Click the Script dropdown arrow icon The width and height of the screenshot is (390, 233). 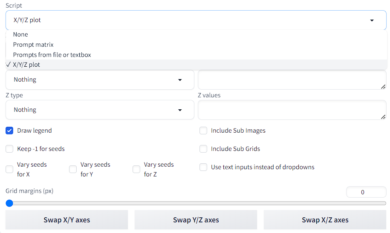click(372, 20)
